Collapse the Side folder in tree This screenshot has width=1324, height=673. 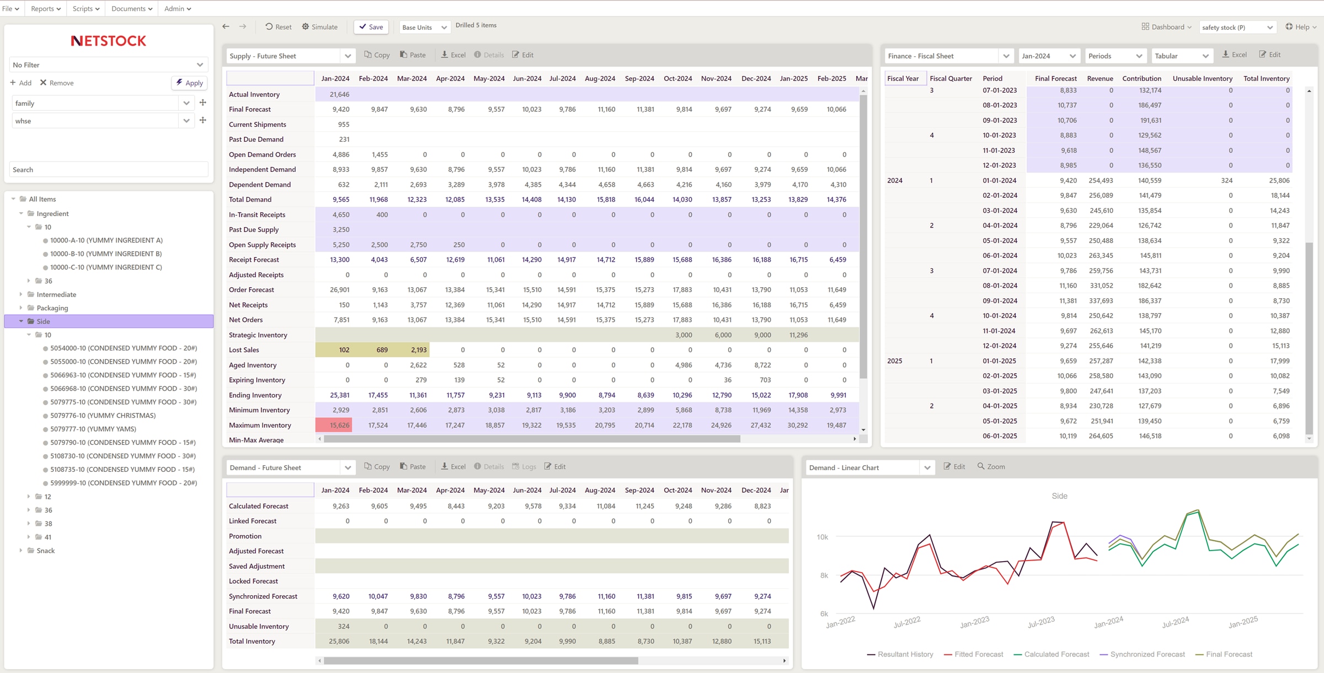(x=22, y=321)
